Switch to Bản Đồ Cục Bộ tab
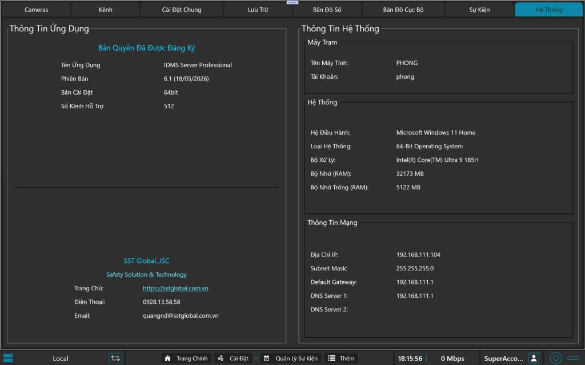The height and width of the screenshot is (365, 585). pos(403,10)
